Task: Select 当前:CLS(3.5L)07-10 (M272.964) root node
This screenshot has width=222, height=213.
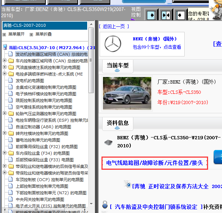Action: pyautogui.click(x=52, y=47)
